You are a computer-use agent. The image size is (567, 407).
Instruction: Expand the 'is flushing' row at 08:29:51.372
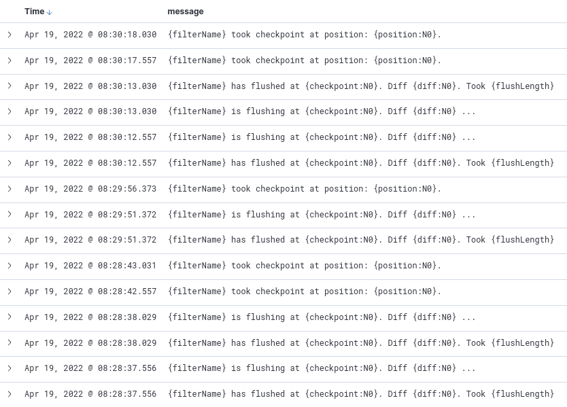point(10,215)
